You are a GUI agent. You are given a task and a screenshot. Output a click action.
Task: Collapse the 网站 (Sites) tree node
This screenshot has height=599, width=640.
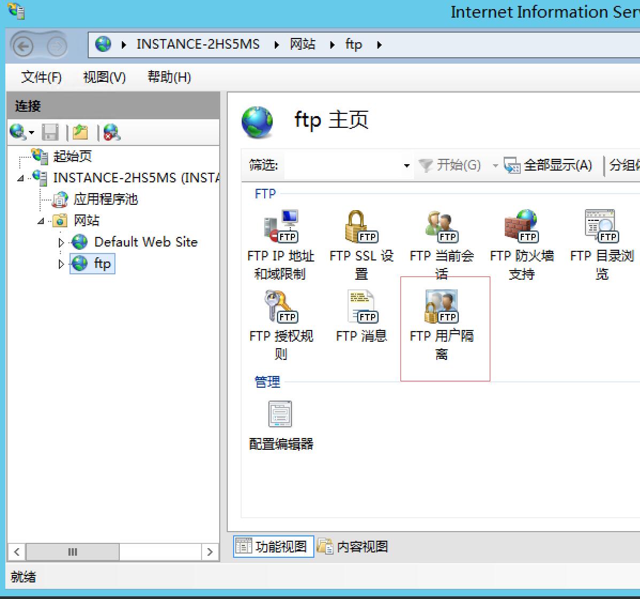(x=41, y=221)
